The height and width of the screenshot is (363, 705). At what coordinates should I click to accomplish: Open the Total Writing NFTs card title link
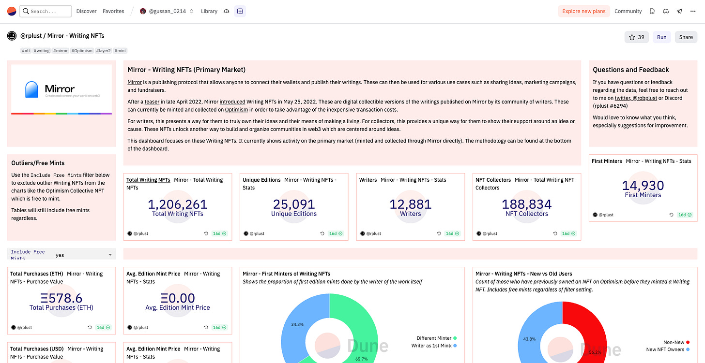click(x=148, y=180)
